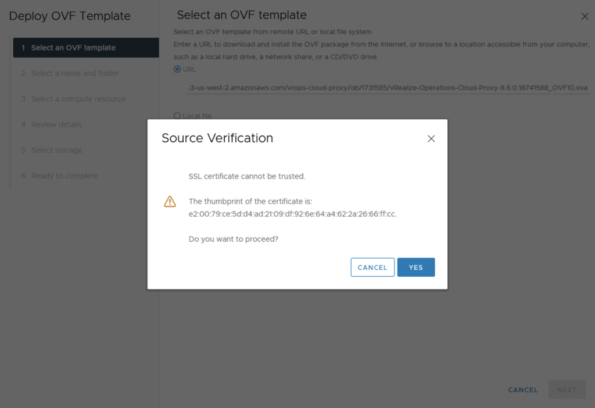Open step 1 Select an OVF template
595x408 pixels.
pyautogui.click(x=73, y=48)
